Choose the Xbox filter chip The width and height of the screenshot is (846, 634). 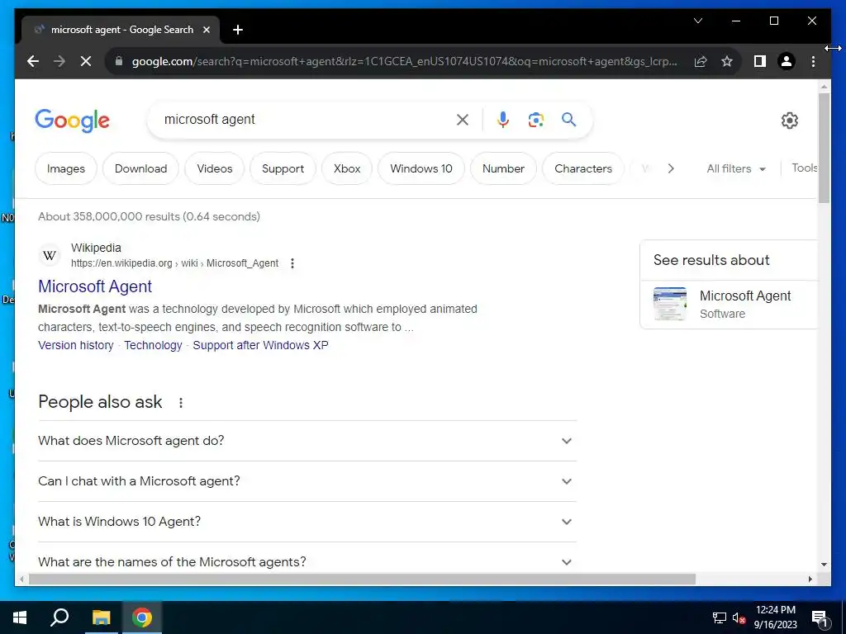(347, 168)
